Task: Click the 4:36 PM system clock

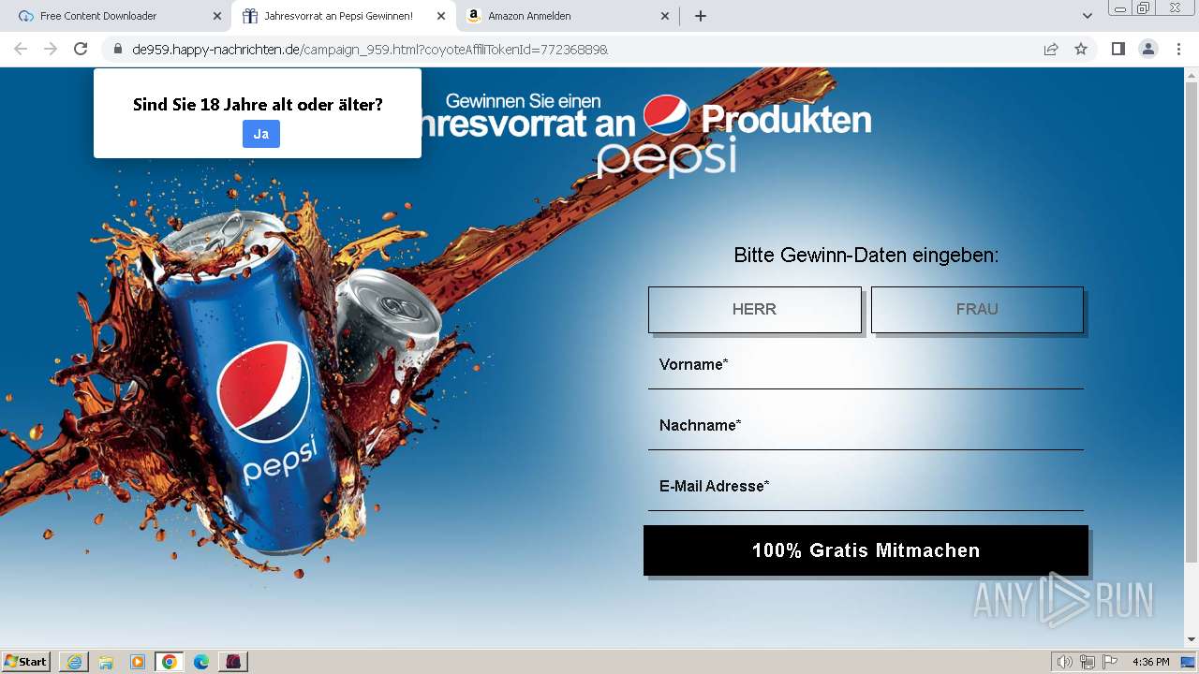Action: point(1150,662)
